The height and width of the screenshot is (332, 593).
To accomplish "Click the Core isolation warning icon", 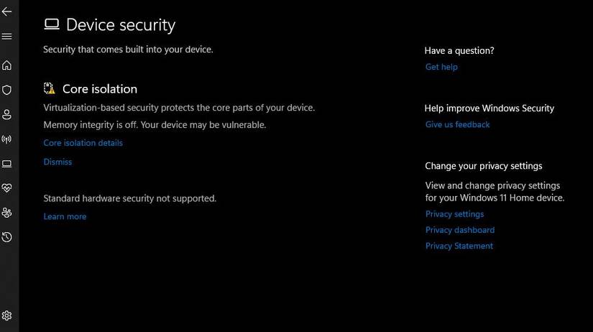I will click(x=50, y=88).
